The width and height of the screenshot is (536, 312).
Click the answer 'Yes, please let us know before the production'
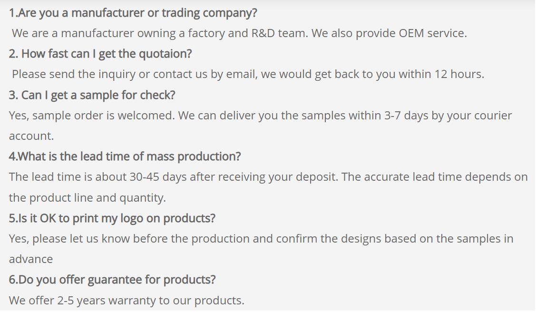pos(141,239)
